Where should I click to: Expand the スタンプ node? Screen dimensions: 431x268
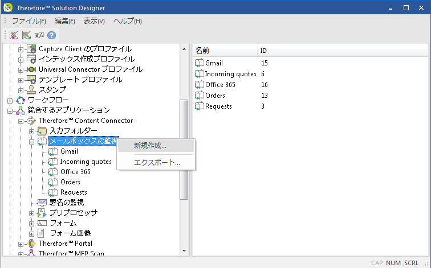[21, 90]
